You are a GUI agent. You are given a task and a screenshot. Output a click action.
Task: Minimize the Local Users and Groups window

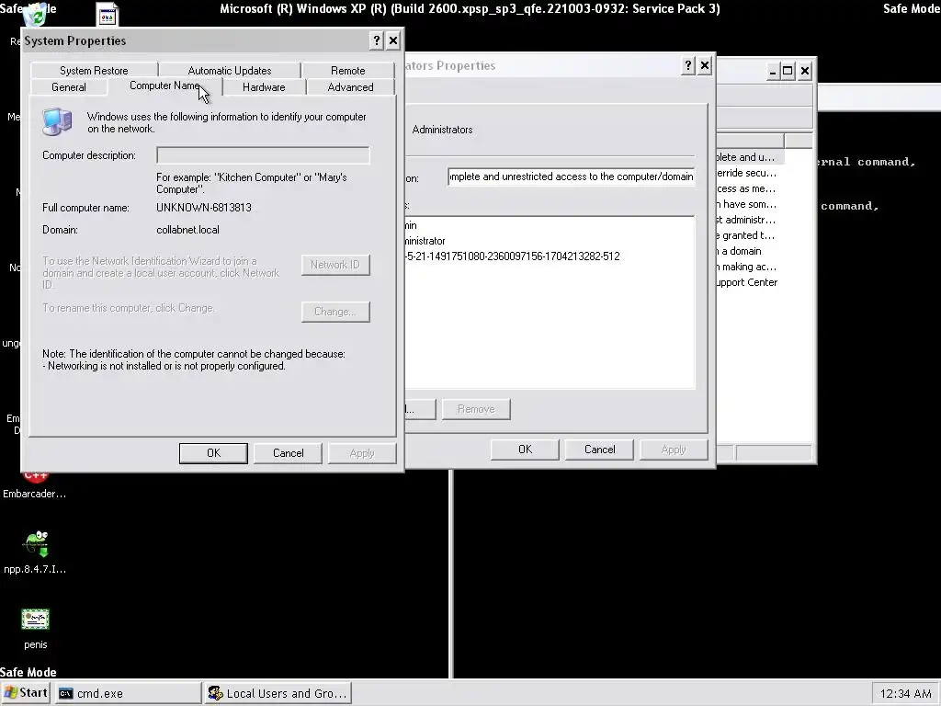[773, 72]
